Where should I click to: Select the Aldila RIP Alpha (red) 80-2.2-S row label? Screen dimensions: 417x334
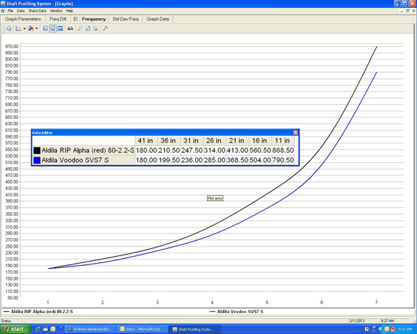(x=88, y=150)
